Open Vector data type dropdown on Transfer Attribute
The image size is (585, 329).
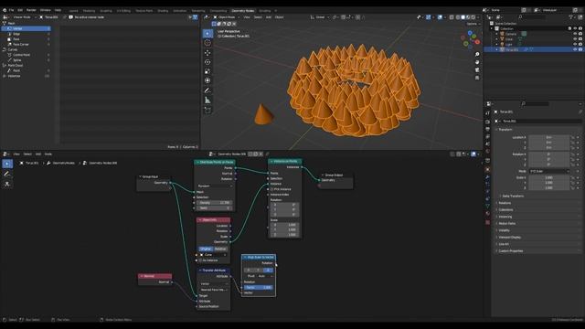coord(214,284)
